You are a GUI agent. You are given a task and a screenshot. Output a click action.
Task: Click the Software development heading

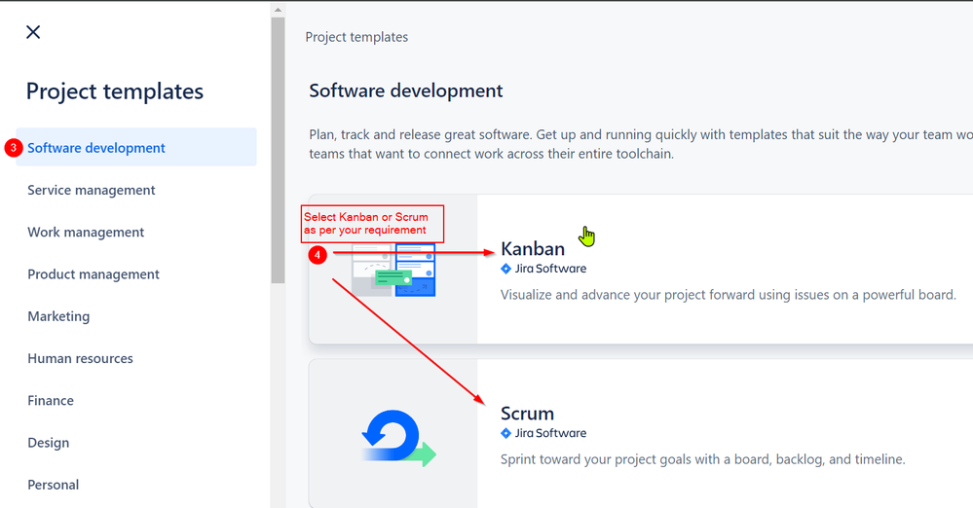coord(406,91)
